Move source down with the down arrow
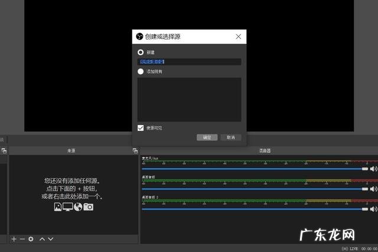This screenshot has width=378, height=252. point(51,239)
